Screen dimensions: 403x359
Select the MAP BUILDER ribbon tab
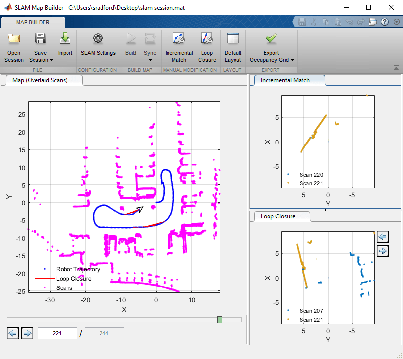coord(33,22)
